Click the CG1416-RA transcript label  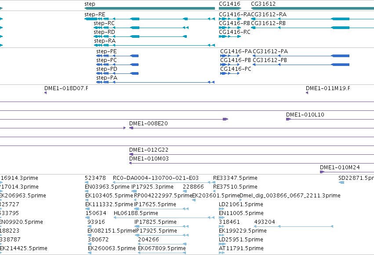pyautogui.click(x=235, y=15)
